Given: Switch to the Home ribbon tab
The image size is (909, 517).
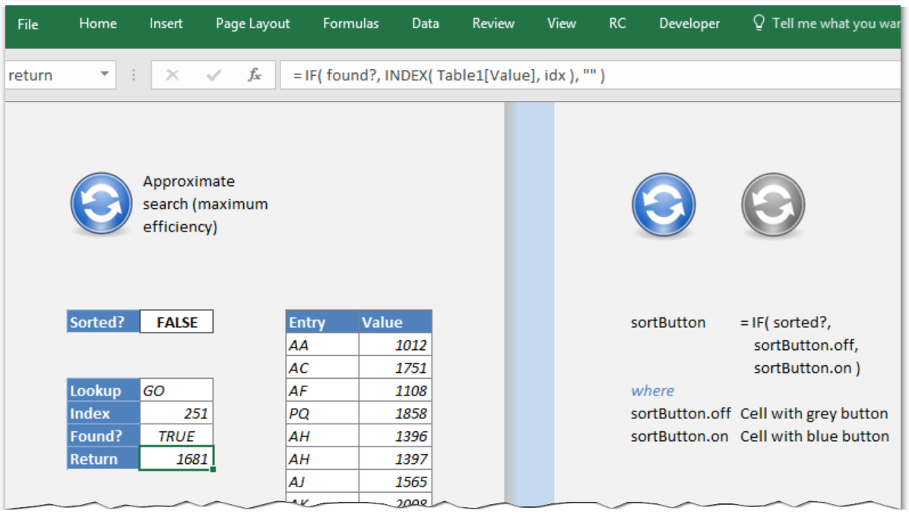Looking at the screenshot, I should coord(97,24).
